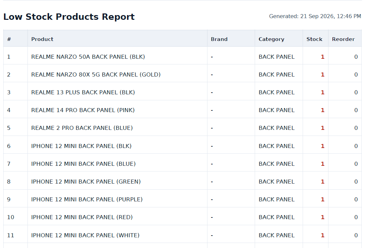This screenshot has width=367, height=248.
Task: Click stock value for REALME 14 PRO row
Action: pos(322,110)
